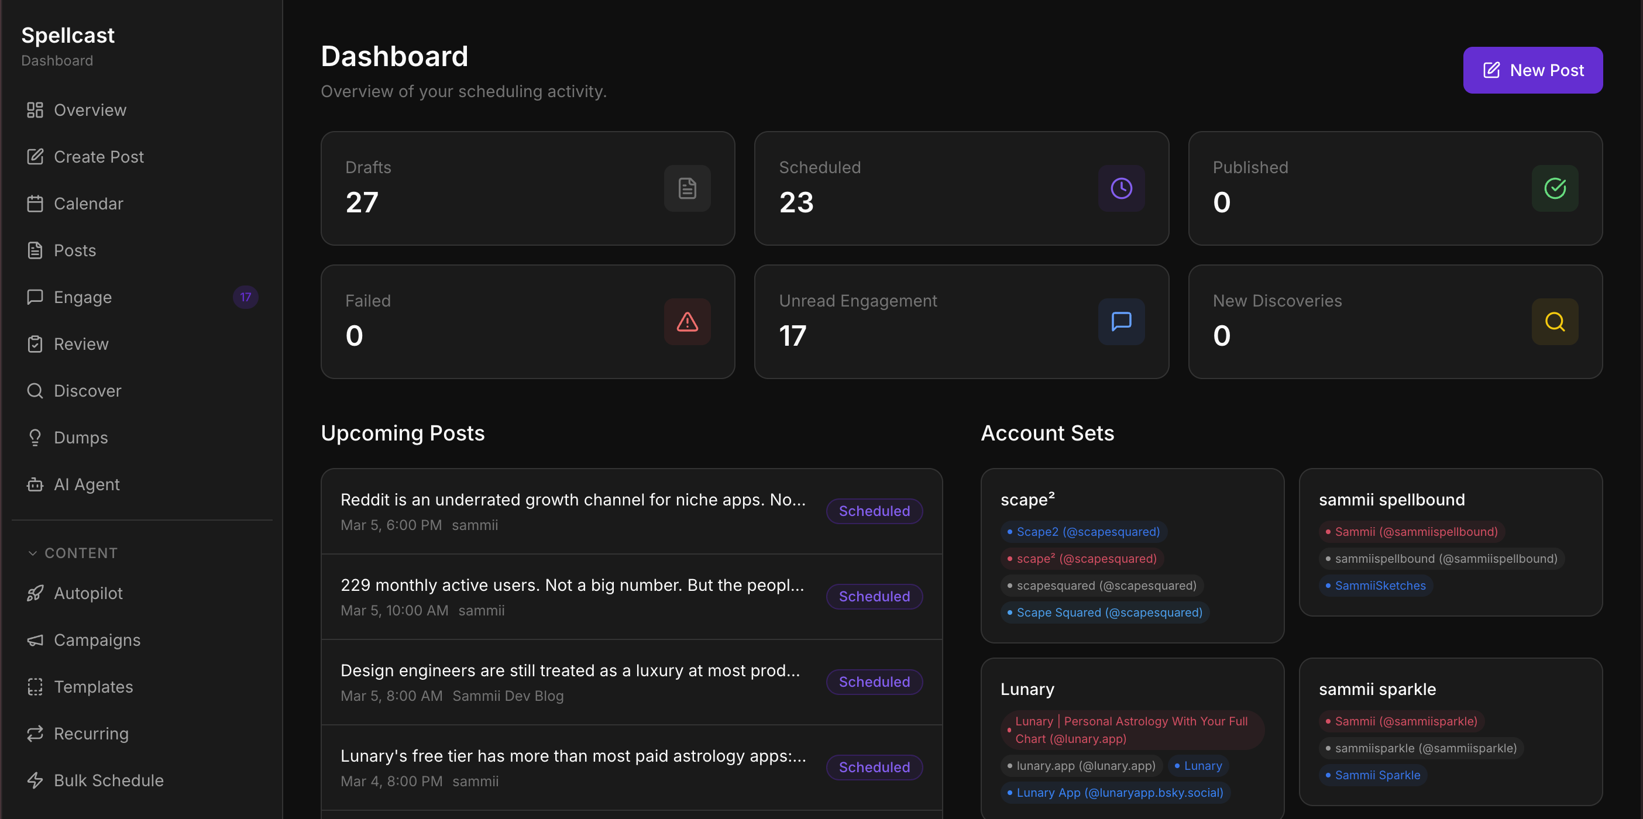Click the Unread Engagement chat icon

coord(1120,322)
